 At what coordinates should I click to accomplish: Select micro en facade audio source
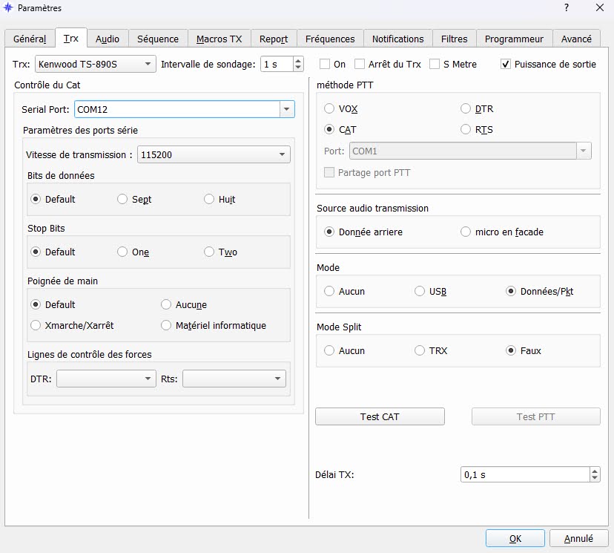tap(465, 232)
